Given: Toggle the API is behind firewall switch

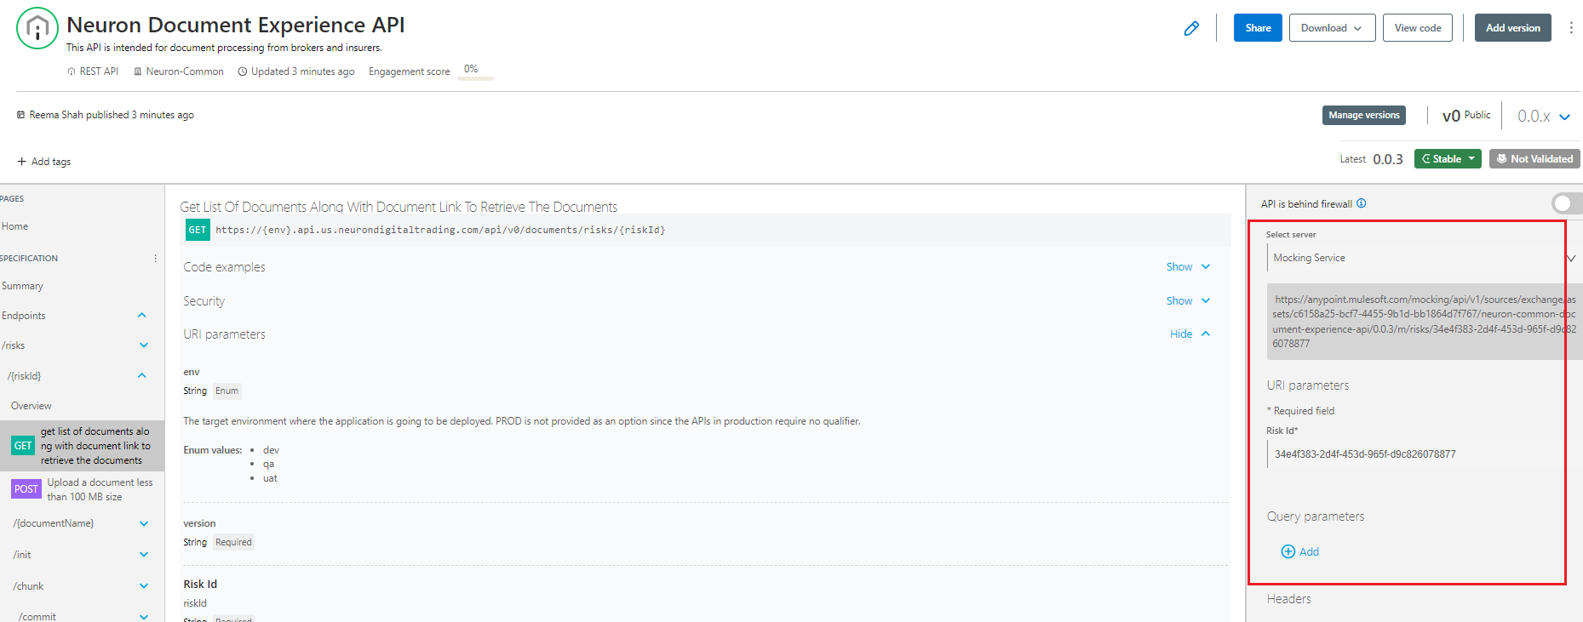Looking at the screenshot, I should pos(1564,203).
